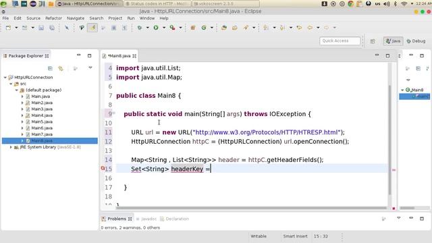Viewport: 432px width, 243px height.
Task: Toggle Mark Occurrences highlighter button
Action: pos(92,28)
